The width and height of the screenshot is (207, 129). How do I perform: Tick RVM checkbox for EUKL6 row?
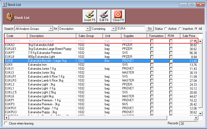[171, 96]
